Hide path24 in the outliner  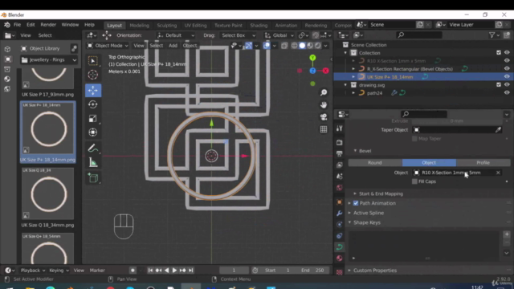pyautogui.click(x=507, y=93)
